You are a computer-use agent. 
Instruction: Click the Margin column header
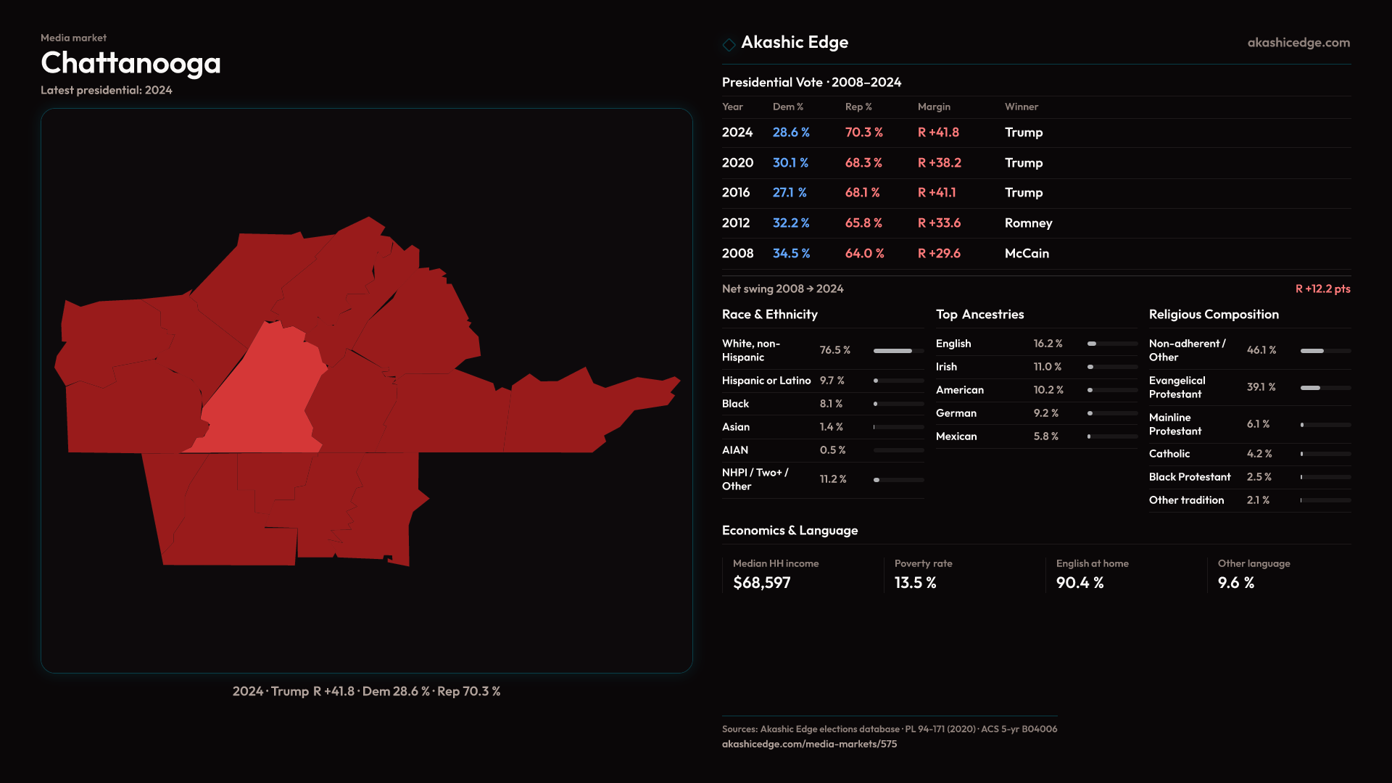pos(934,107)
